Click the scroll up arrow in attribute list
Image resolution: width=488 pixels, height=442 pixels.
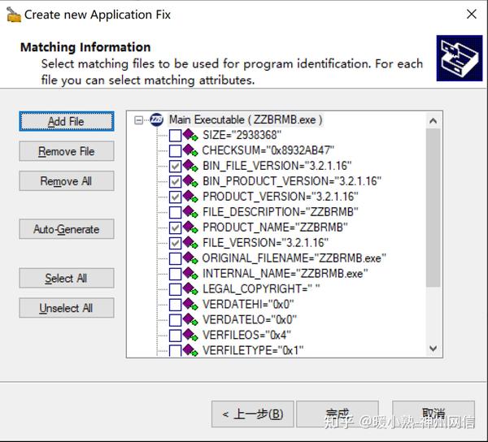coord(433,120)
